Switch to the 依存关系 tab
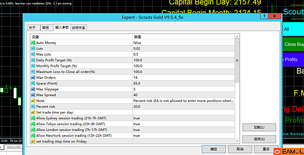 click(x=79, y=28)
